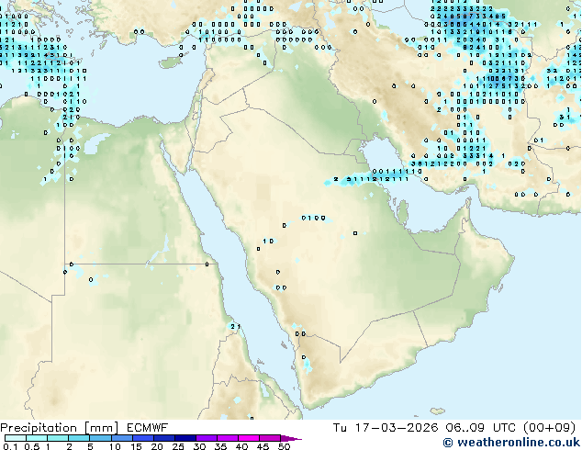Pick the 15–20 mm blue legend swatch

click(x=142, y=438)
